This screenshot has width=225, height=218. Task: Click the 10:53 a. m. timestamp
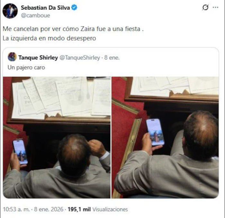click(16, 209)
